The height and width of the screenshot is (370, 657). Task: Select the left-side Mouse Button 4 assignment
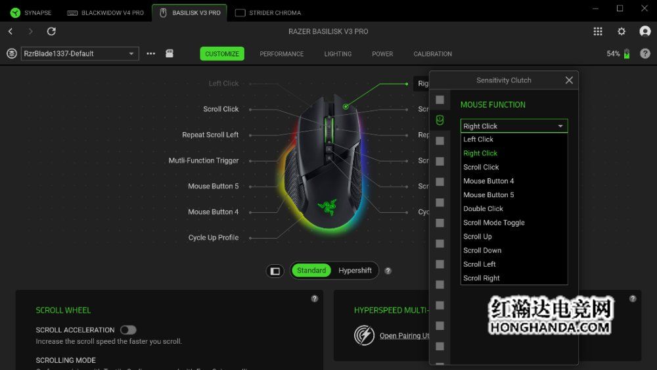pos(214,212)
